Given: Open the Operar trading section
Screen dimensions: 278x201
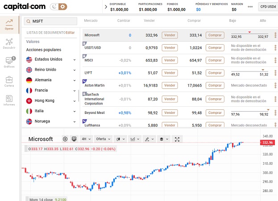Looking at the screenshot, I should (9, 25).
